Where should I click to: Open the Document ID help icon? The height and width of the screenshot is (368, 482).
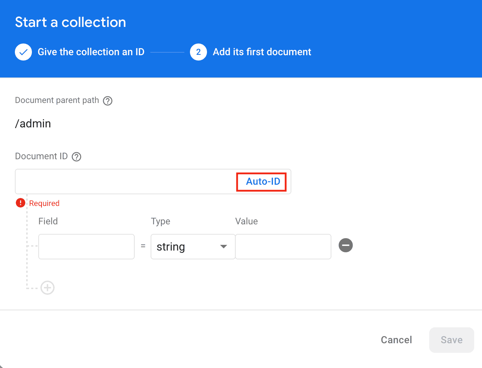point(76,156)
